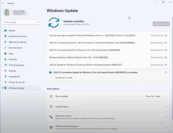Click the back arrow in Settings title bar
Screen dimensions: 173x133
pos(3,3)
